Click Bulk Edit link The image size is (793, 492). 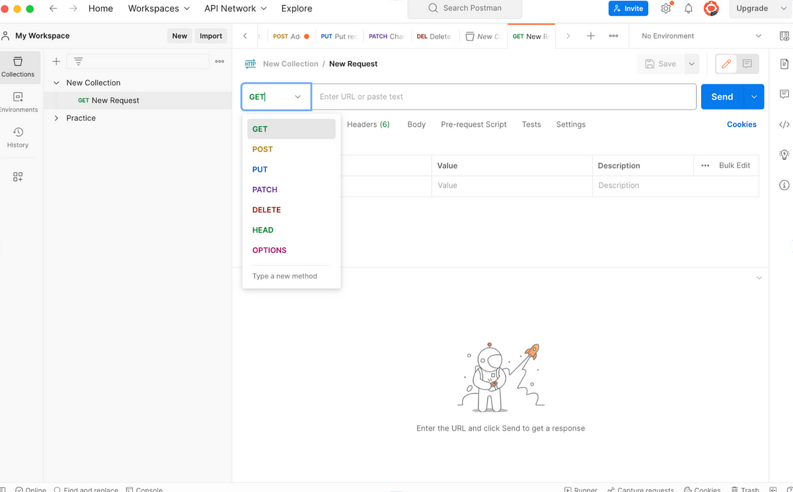735,166
